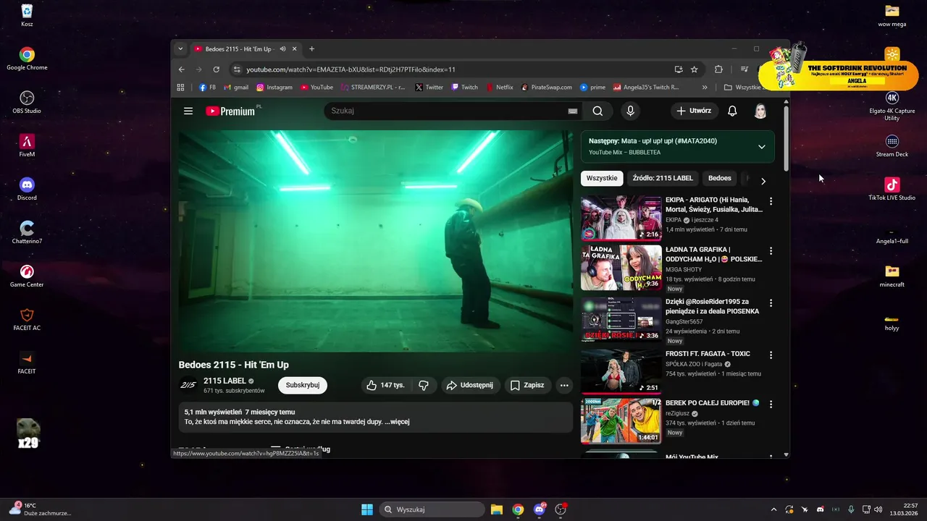Open the gmail bookmark
The width and height of the screenshot is (927, 521).
pyautogui.click(x=236, y=88)
